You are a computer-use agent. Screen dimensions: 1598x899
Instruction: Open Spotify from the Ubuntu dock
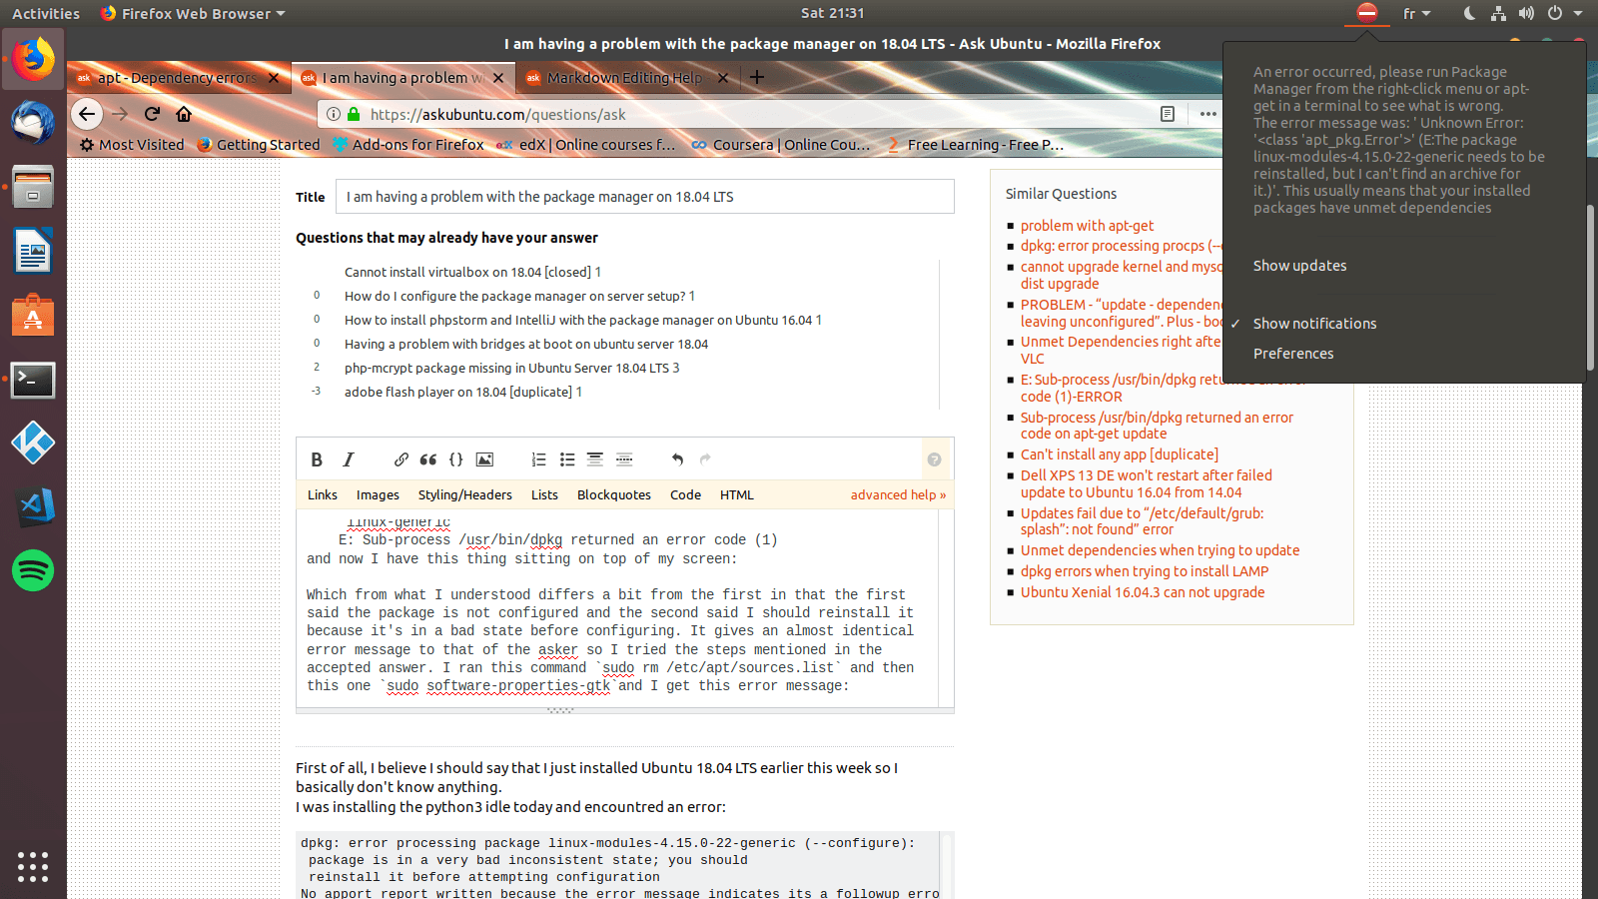point(33,571)
